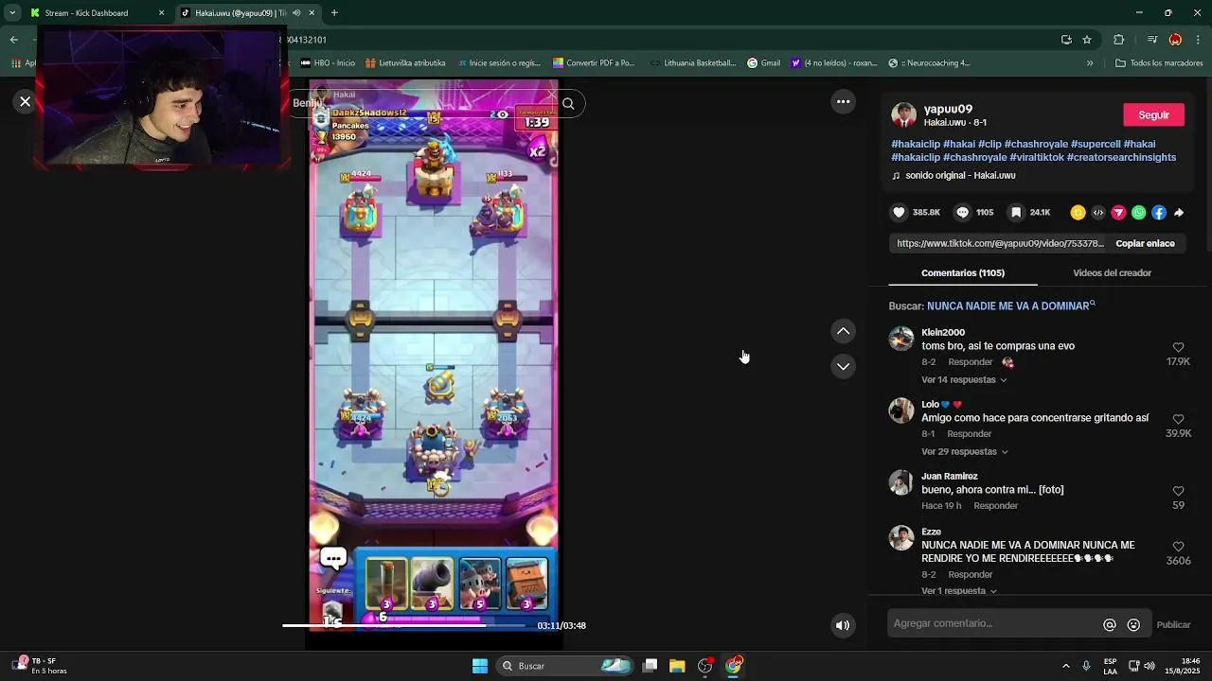Switch to Videos del creador tab
This screenshot has width=1212, height=681.
pyautogui.click(x=1112, y=272)
